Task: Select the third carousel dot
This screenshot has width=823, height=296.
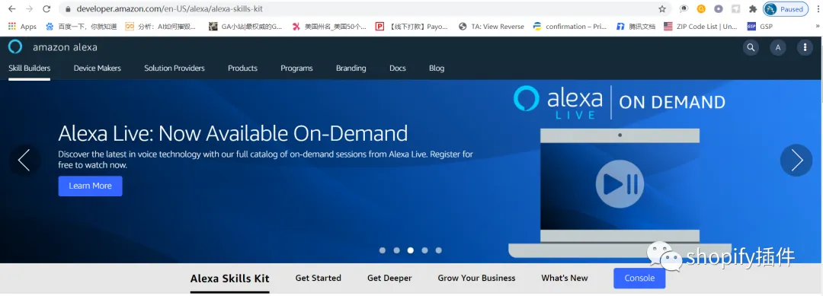Action: (x=411, y=250)
